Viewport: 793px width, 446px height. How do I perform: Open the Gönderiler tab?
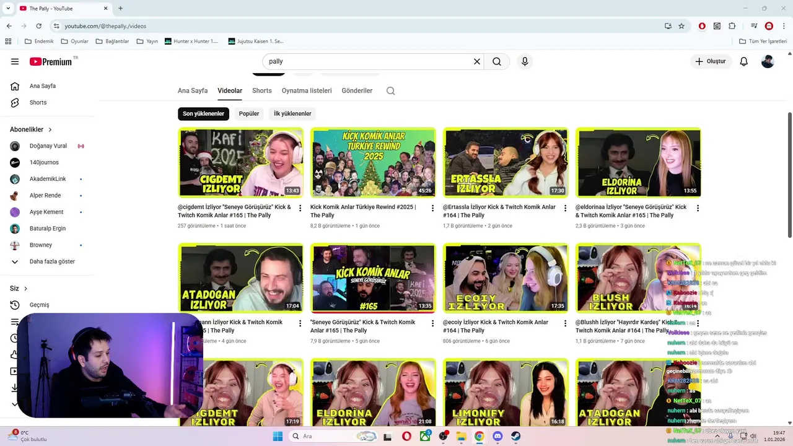[357, 90]
